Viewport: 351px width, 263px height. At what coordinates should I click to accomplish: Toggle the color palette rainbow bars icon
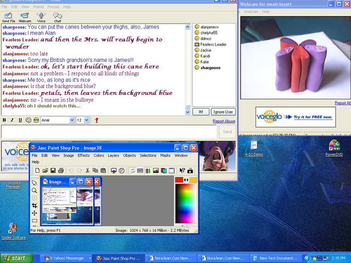click(148, 170)
